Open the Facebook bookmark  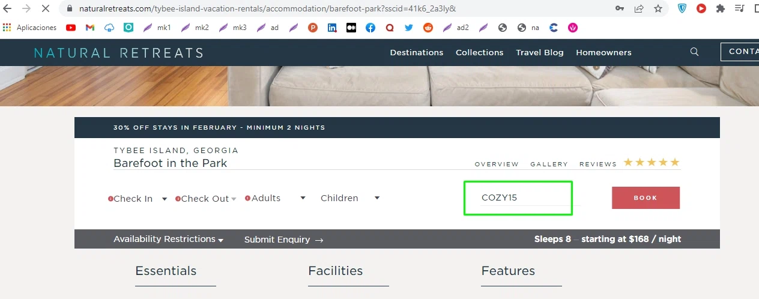370,28
